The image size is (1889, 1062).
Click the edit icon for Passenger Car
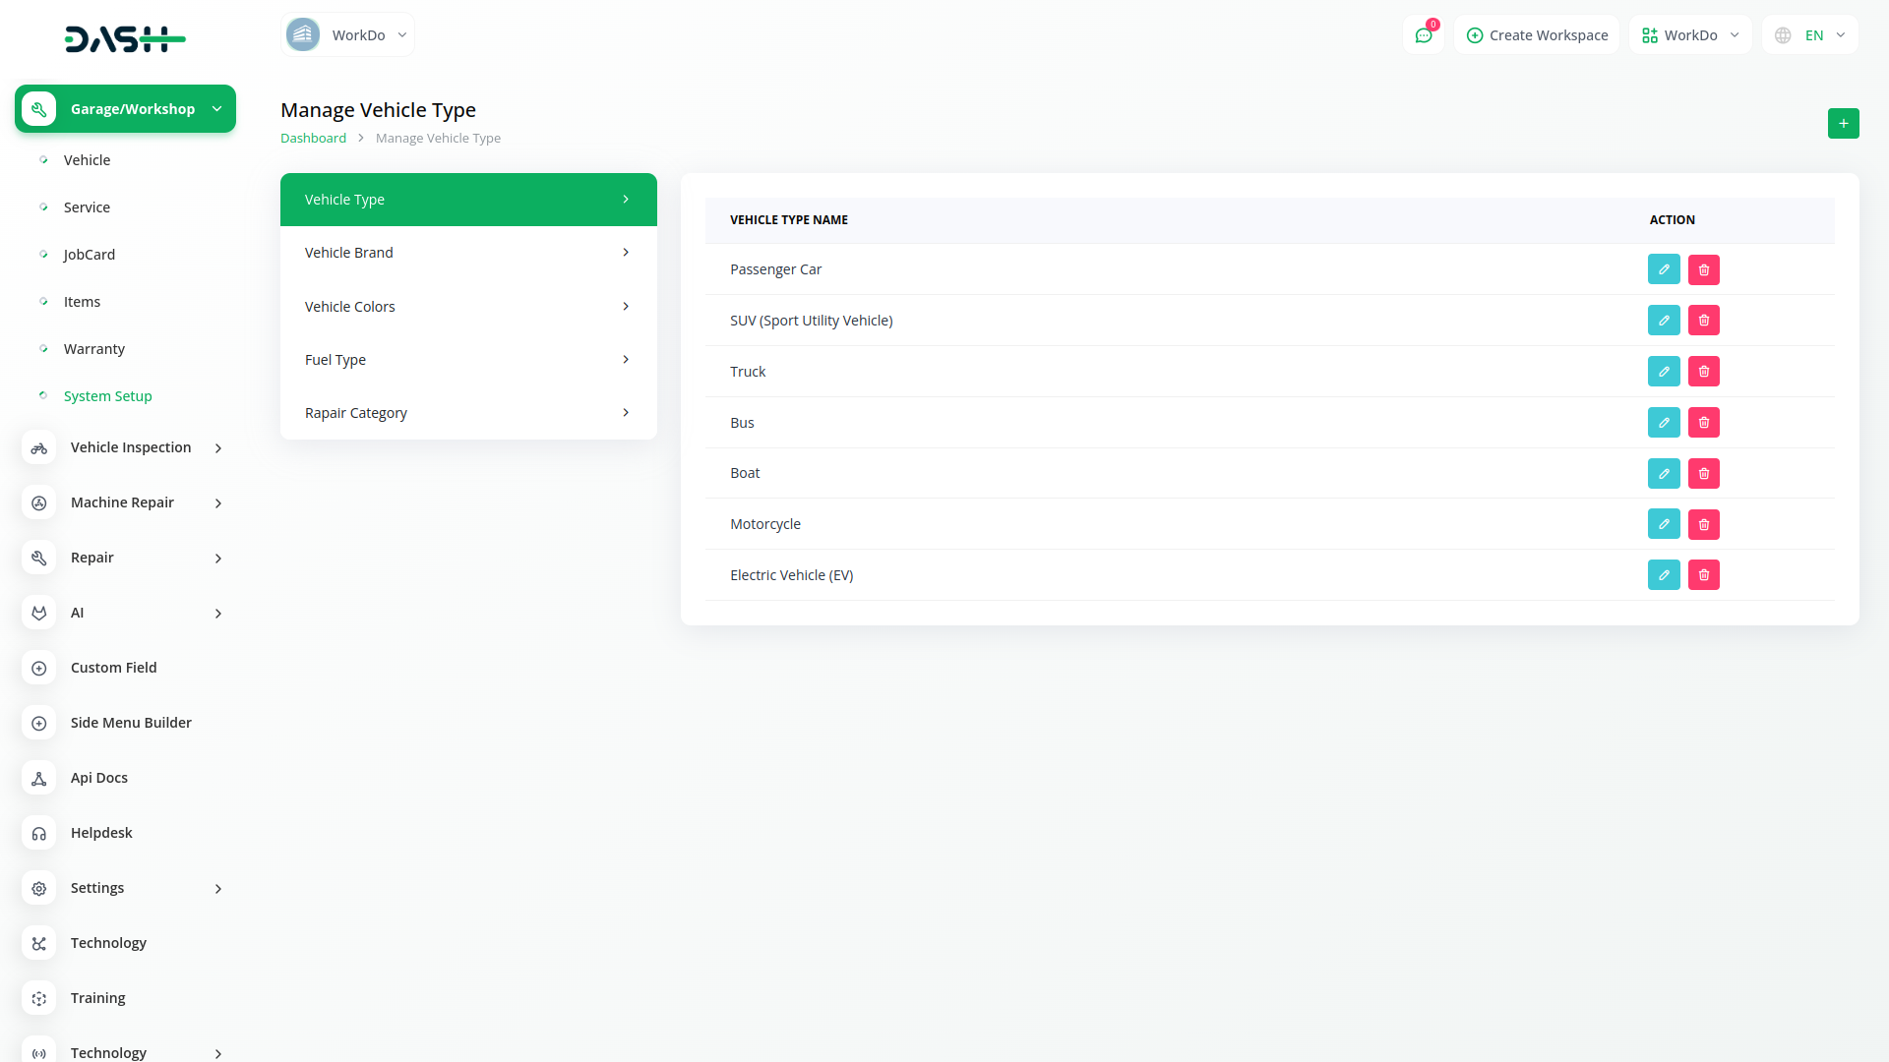[x=1664, y=269]
